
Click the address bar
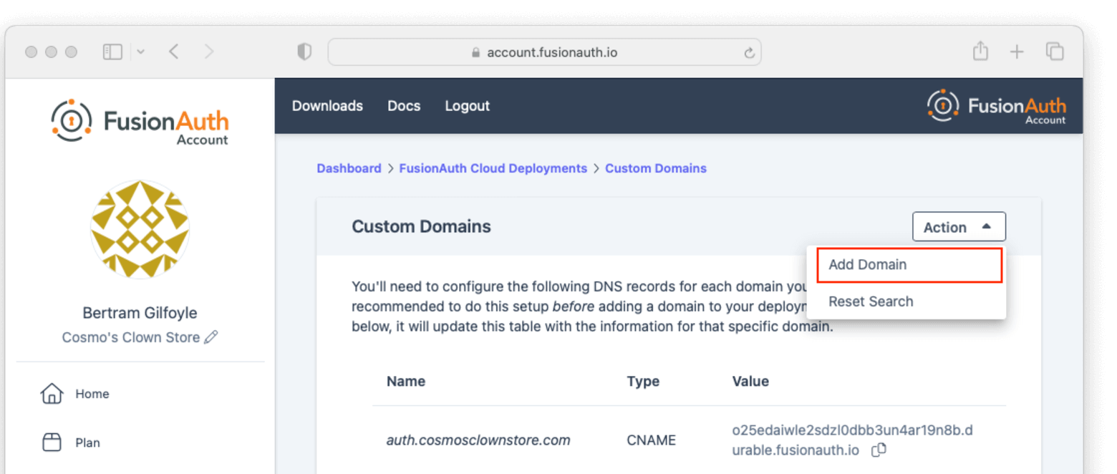click(x=544, y=52)
